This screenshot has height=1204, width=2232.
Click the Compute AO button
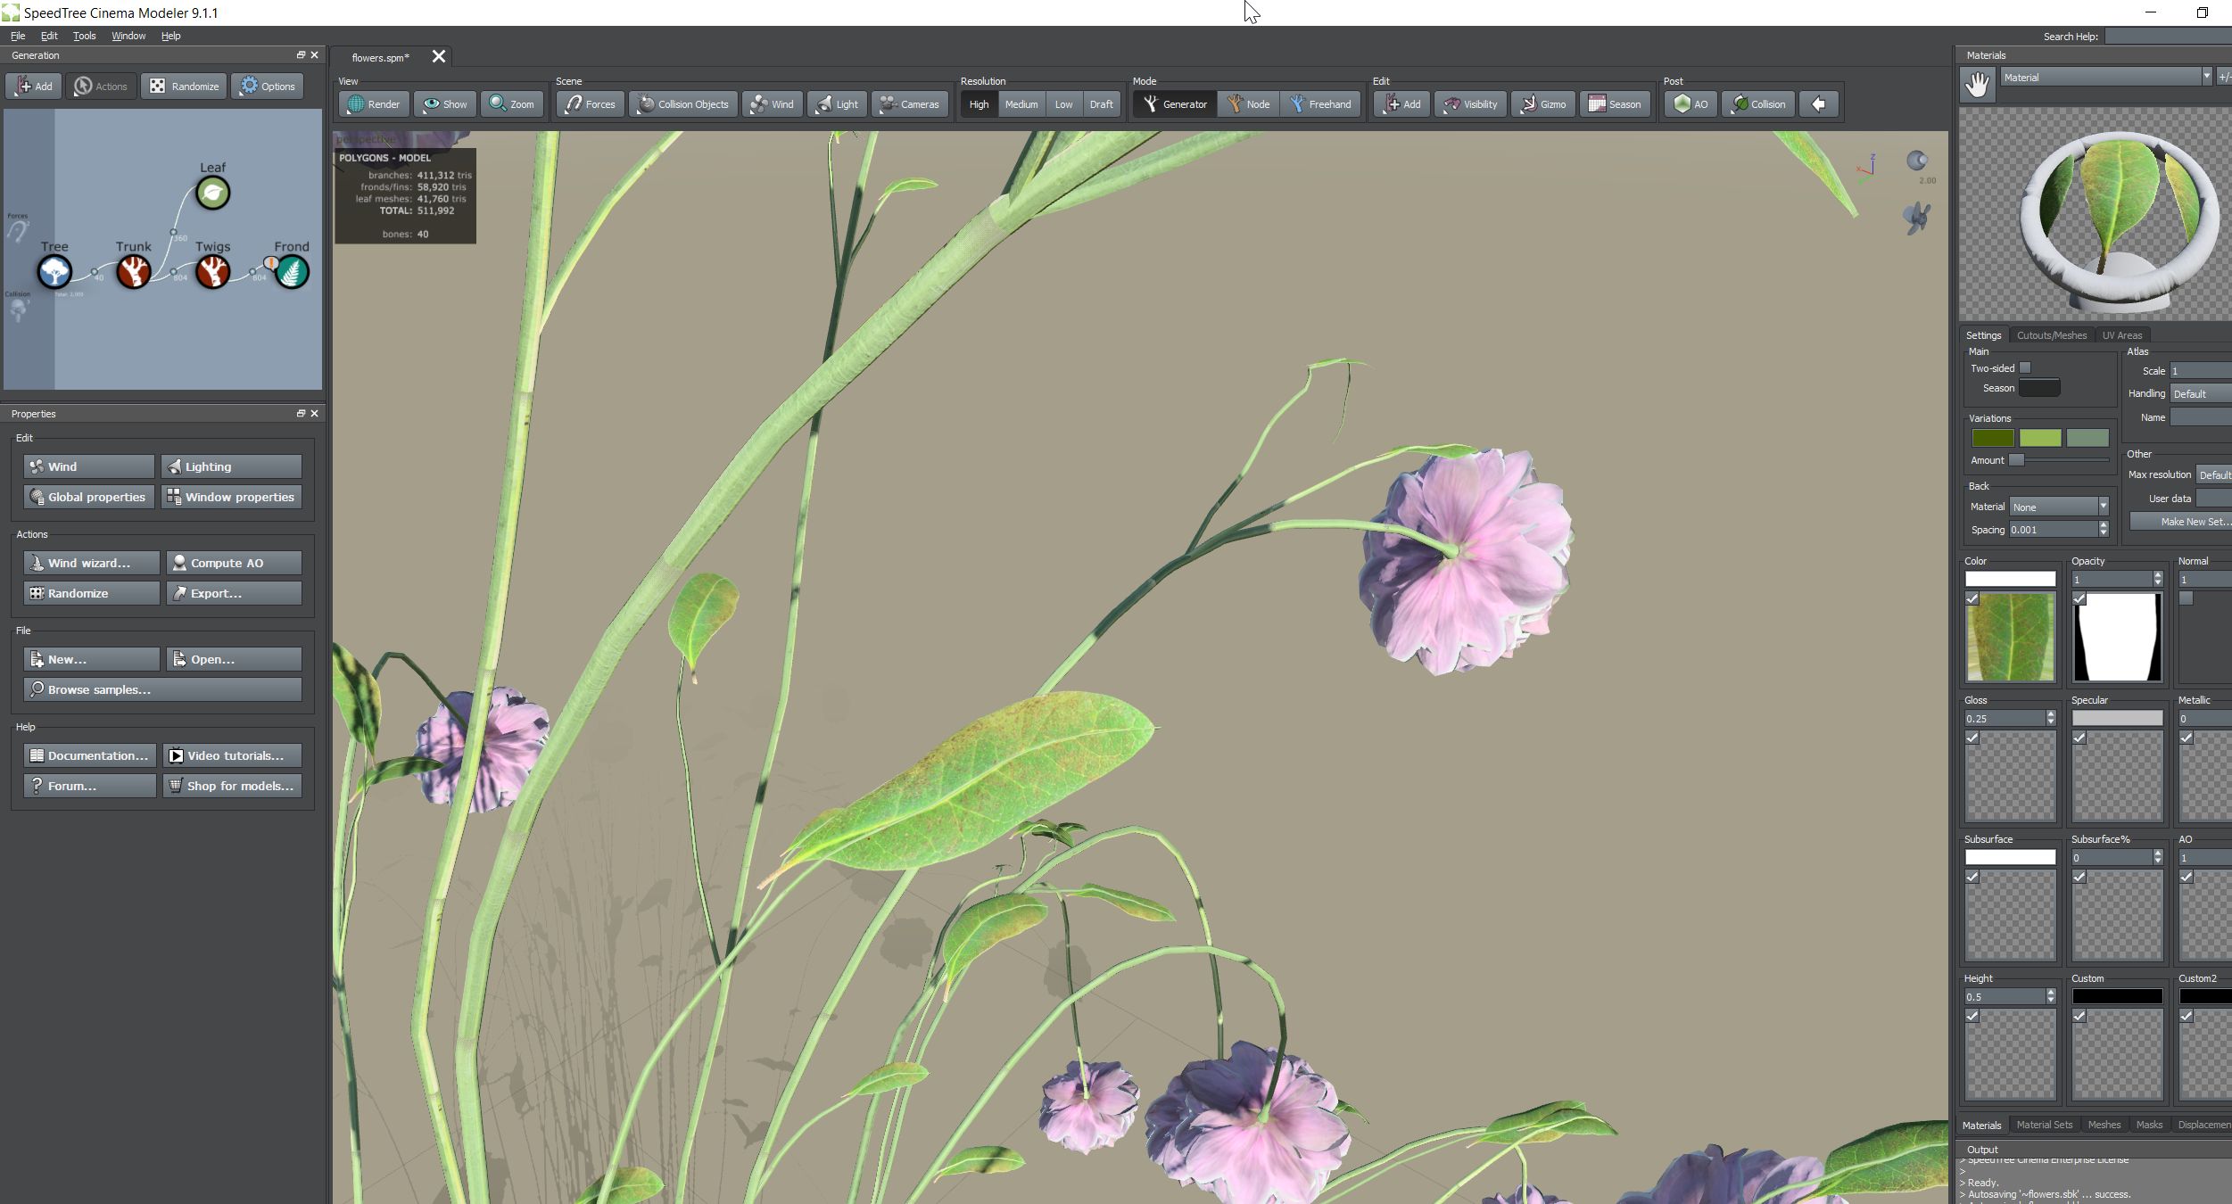(x=234, y=563)
